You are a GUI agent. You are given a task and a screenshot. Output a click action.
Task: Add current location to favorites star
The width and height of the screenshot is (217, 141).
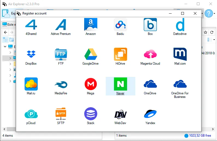click(x=206, y=32)
